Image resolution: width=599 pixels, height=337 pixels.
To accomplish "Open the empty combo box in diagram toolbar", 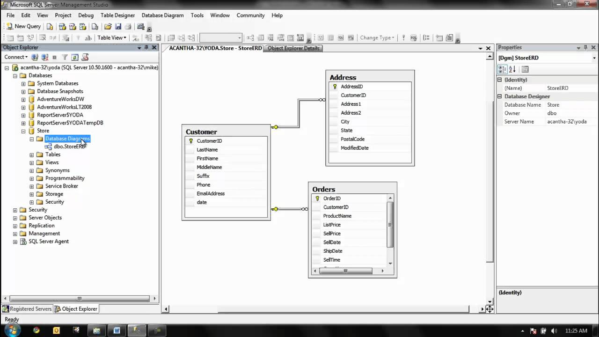I will (x=220, y=38).
